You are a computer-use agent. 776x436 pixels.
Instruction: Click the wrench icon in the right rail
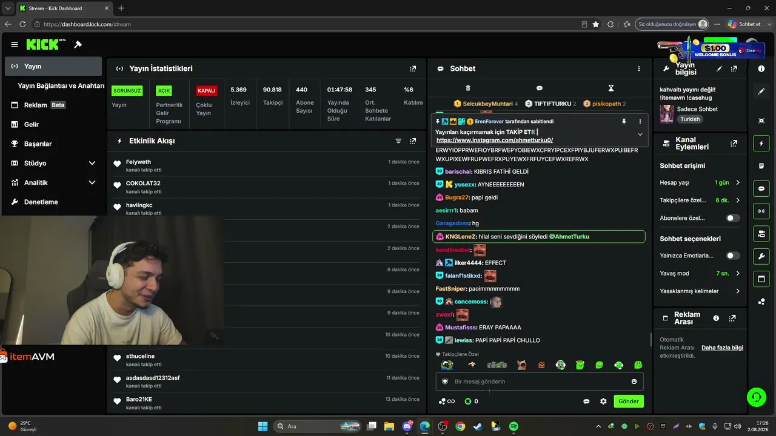point(761,256)
